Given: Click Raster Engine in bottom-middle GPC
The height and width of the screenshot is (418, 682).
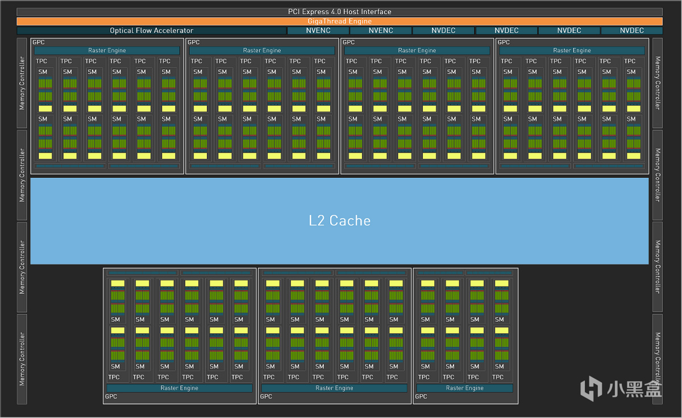Looking at the screenshot, I should pos(334,388).
